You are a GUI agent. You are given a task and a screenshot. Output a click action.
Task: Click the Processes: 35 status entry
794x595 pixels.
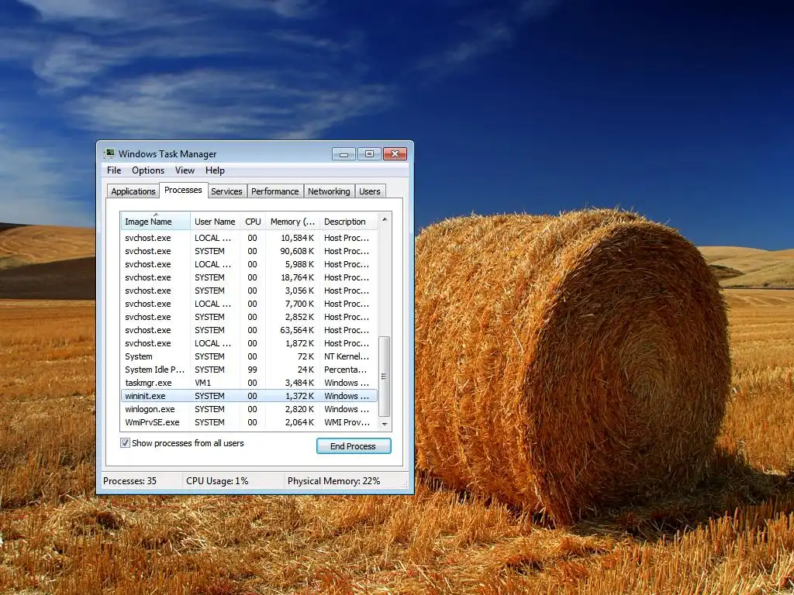click(129, 481)
